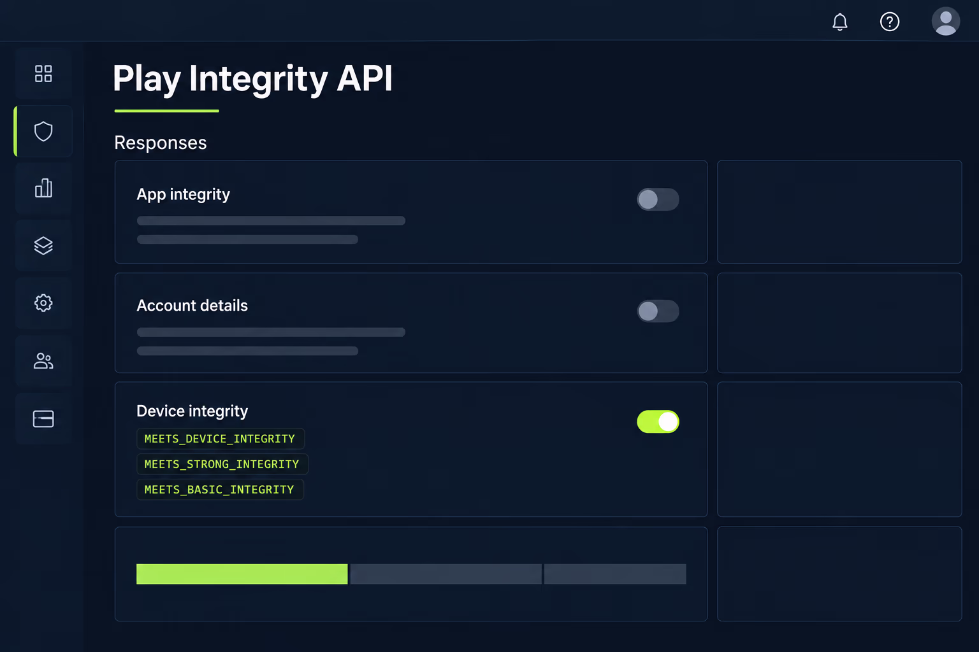Click the MEETS_STRONG_INTEGRITY tag
979x652 pixels.
pos(222,464)
